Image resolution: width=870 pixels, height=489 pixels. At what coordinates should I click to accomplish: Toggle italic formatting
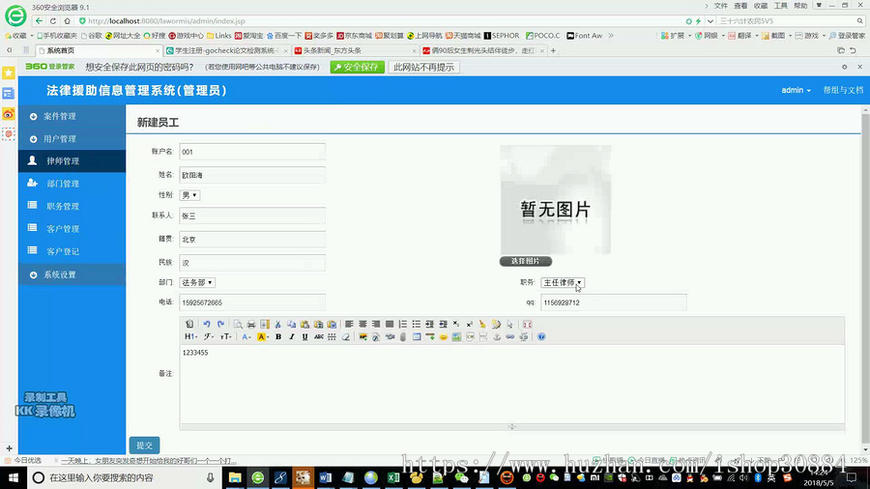(x=292, y=336)
